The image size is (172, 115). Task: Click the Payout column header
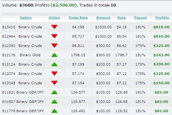tap(140, 18)
